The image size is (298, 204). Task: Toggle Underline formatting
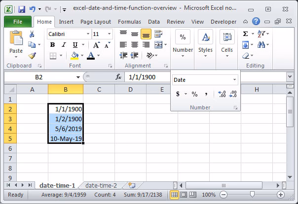pyautogui.click(x=75, y=45)
